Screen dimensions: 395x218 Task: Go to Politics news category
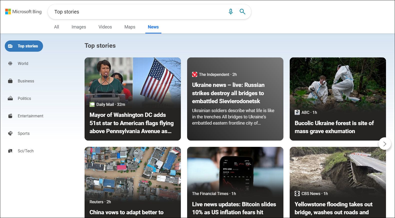pos(24,98)
